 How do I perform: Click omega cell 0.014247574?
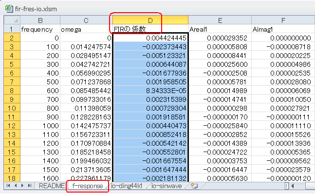pyautogui.click(x=86, y=47)
